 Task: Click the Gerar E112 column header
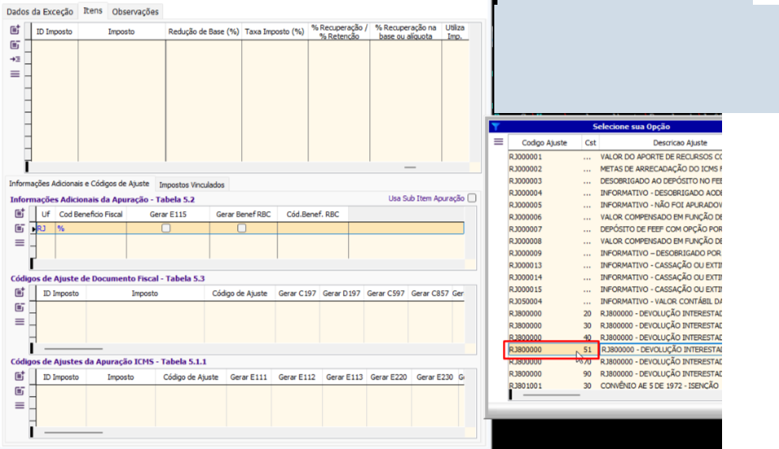coord(297,377)
